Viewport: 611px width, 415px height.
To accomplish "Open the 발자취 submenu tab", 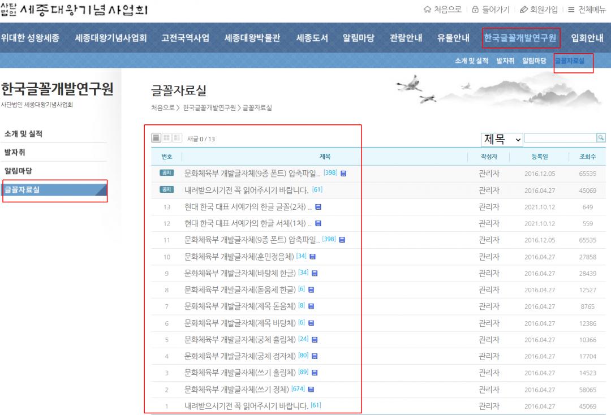I will click(505, 60).
